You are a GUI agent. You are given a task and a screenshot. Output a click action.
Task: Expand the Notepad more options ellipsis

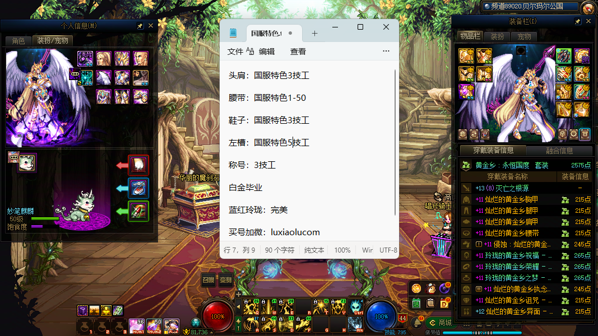[386, 52]
